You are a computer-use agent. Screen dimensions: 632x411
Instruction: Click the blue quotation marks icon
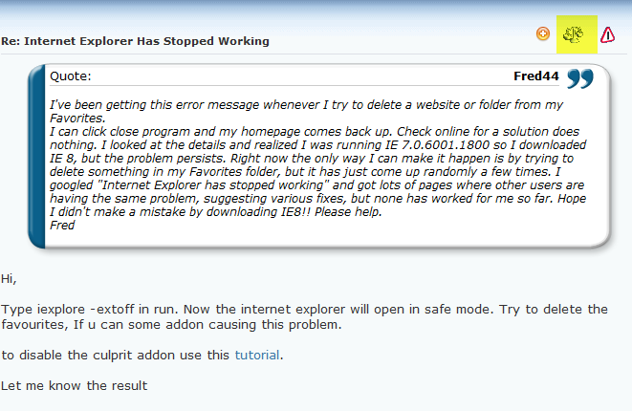580,78
